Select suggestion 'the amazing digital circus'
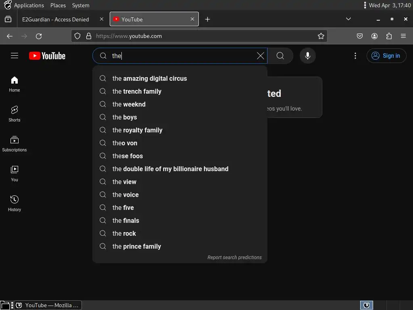This screenshot has height=310, width=413. click(x=180, y=79)
